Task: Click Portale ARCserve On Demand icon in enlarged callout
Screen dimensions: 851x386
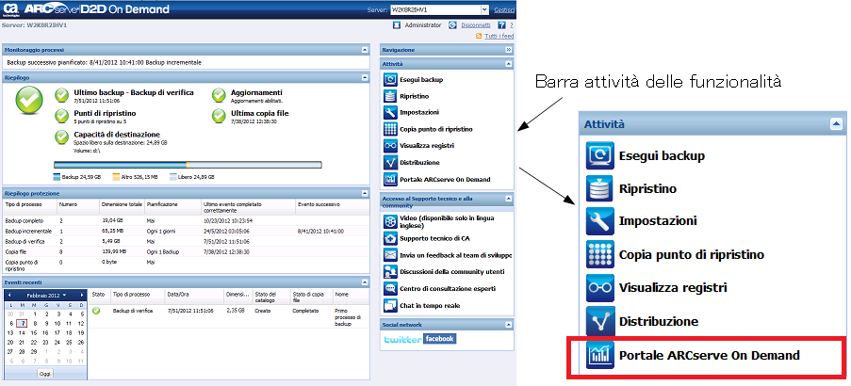Action: coord(599,355)
